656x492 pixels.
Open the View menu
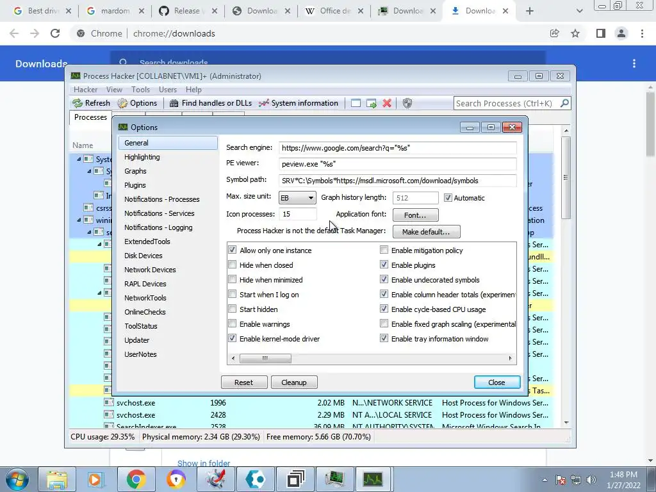114,90
